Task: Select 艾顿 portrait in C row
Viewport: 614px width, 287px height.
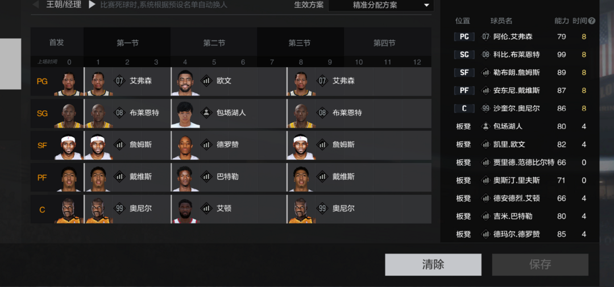Action: click(185, 210)
